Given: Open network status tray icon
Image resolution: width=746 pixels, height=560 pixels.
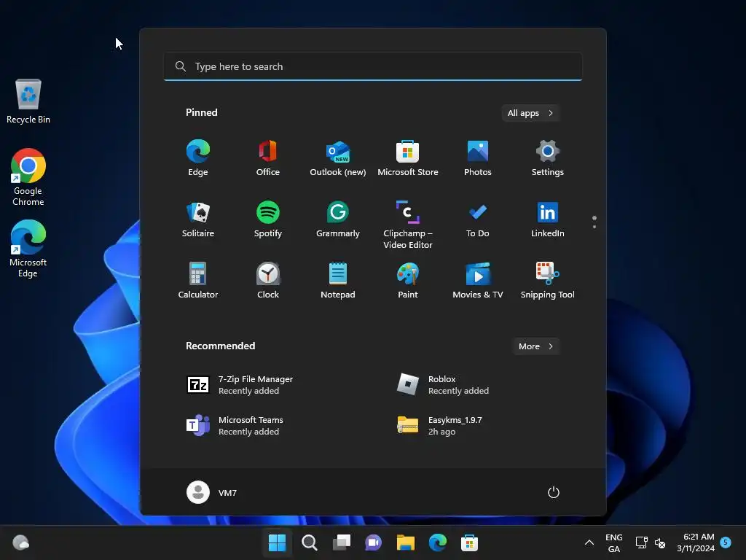Looking at the screenshot, I should 641,542.
